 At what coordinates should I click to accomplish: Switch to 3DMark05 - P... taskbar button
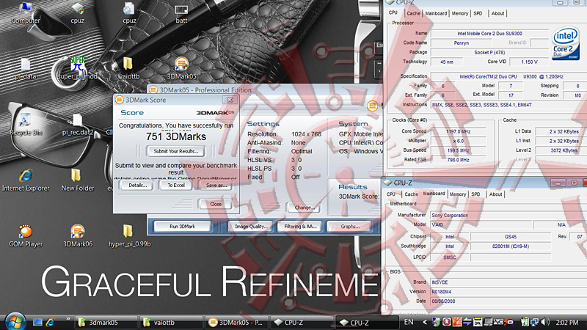(236, 323)
